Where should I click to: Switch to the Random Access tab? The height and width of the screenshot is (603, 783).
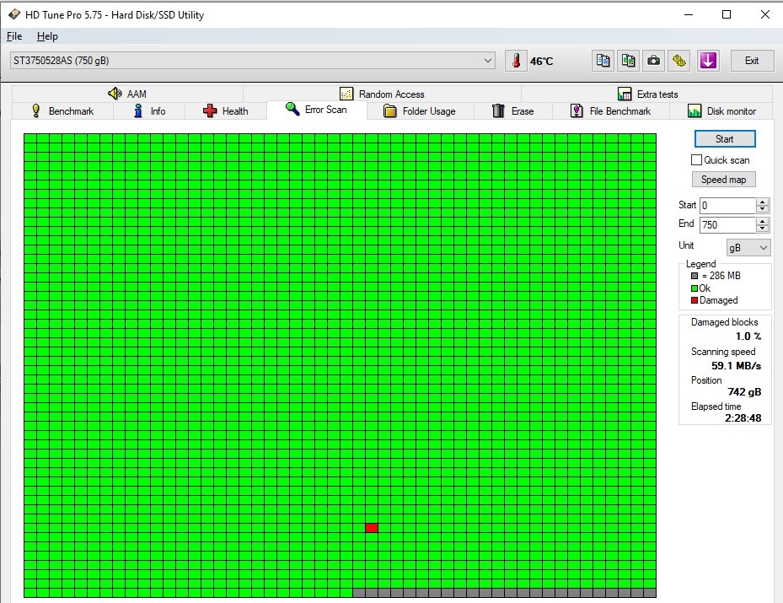(382, 94)
